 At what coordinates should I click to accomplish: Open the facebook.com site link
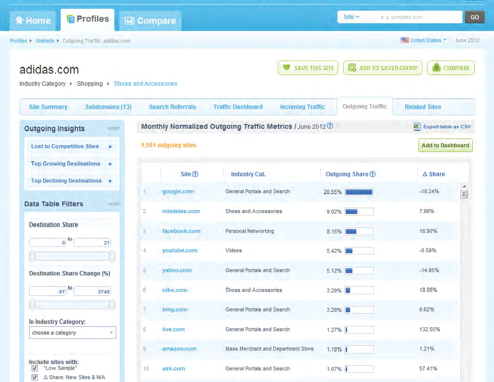coord(181,231)
